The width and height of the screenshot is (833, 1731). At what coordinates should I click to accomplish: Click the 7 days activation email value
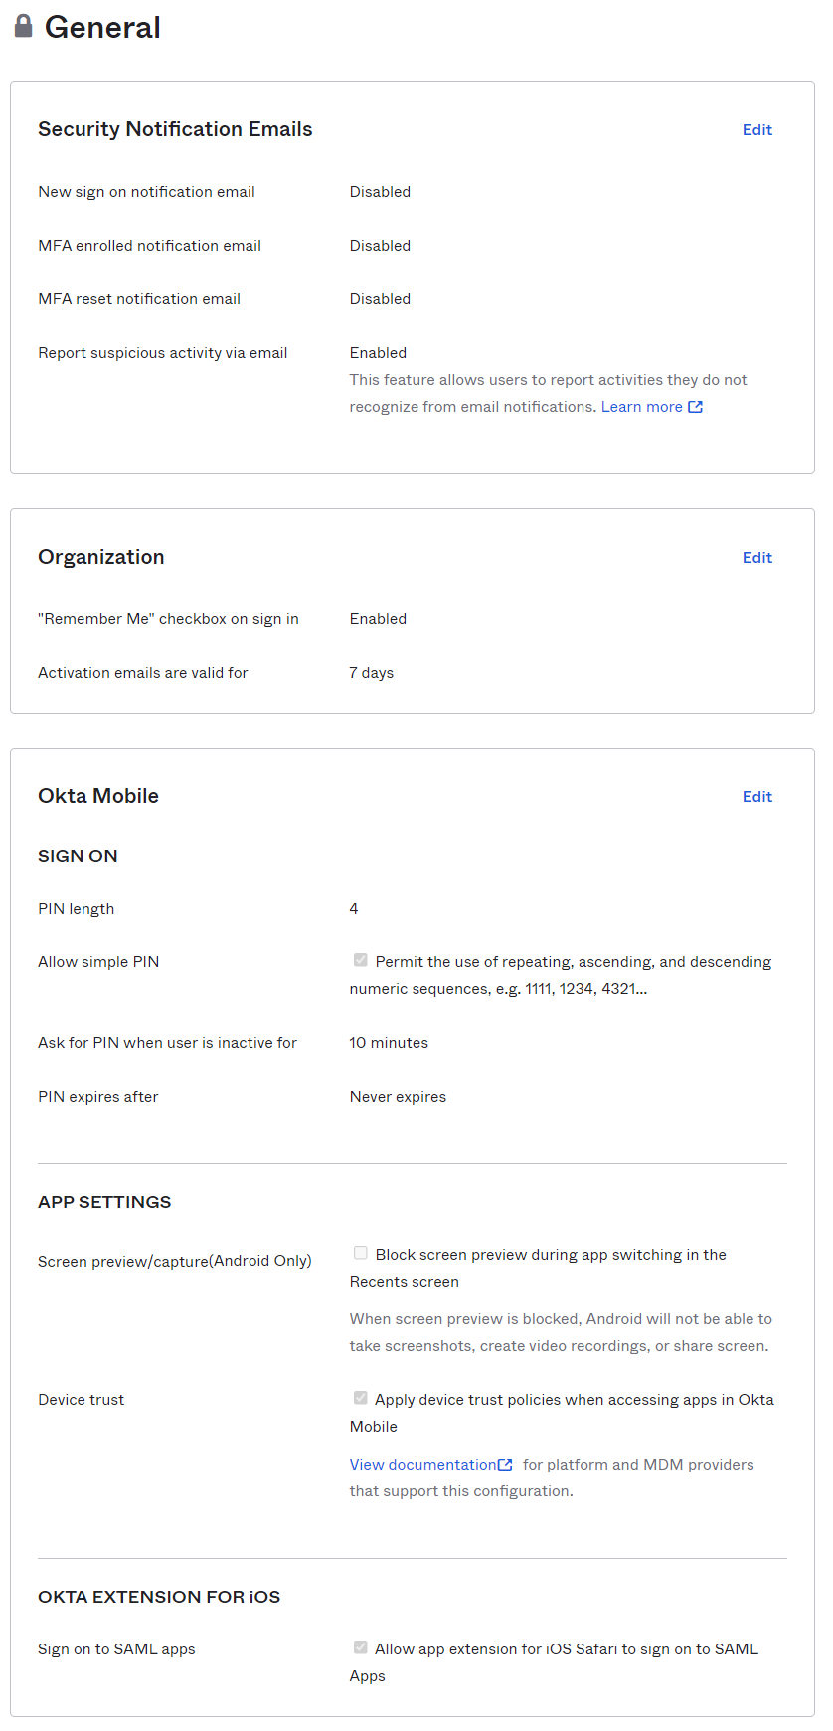[372, 673]
